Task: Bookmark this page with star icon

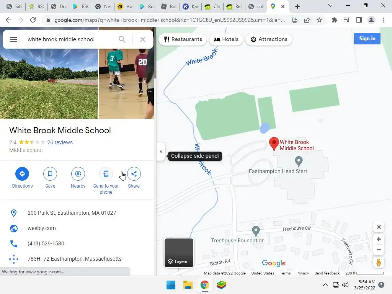Action: pyautogui.click(x=319, y=20)
